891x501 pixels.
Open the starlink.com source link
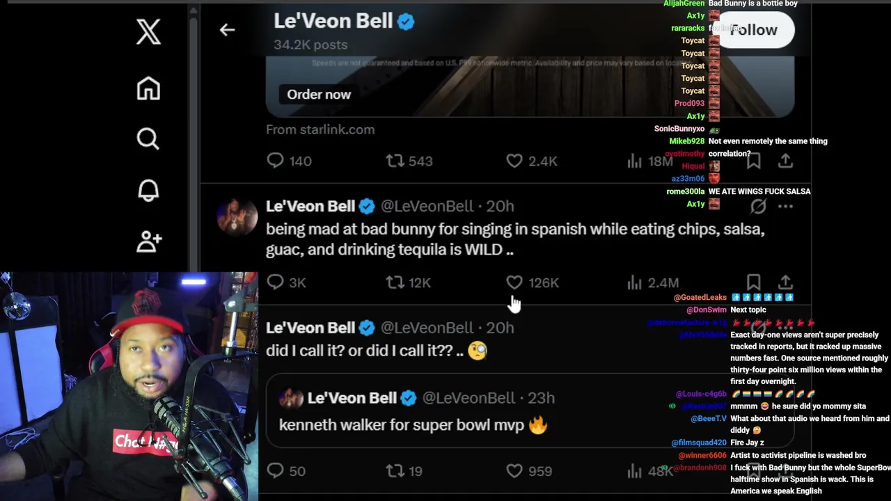(x=320, y=129)
